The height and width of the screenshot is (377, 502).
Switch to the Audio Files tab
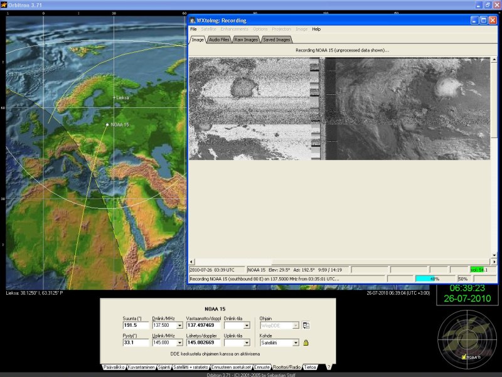[x=219, y=40]
